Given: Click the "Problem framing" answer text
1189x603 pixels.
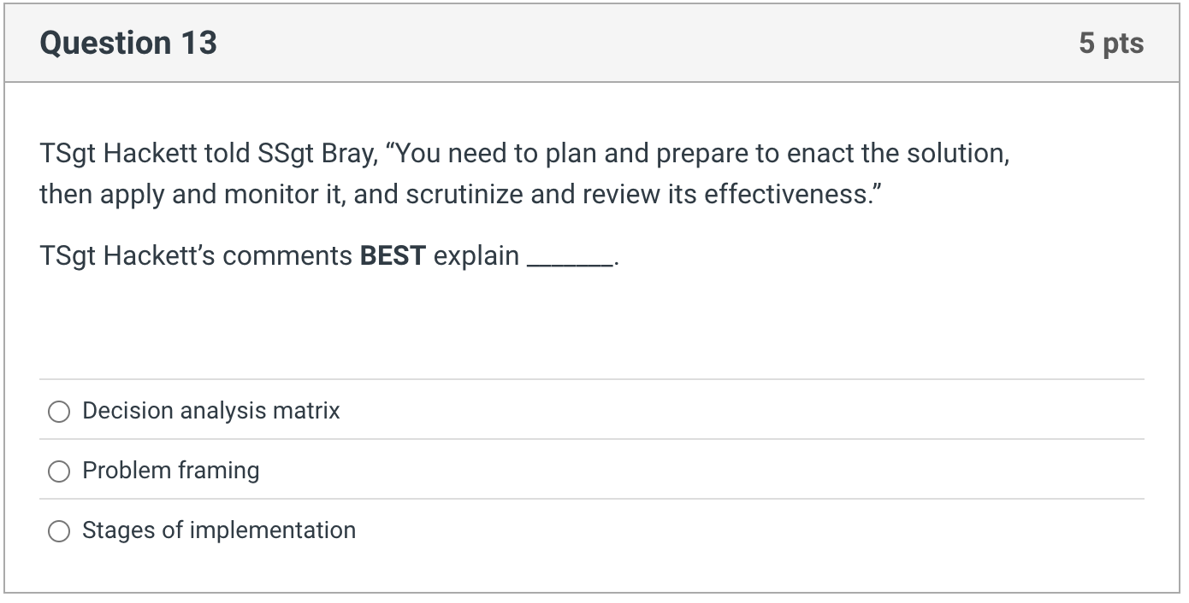Looking at the screenshot, I should click(x=170, y=471).
